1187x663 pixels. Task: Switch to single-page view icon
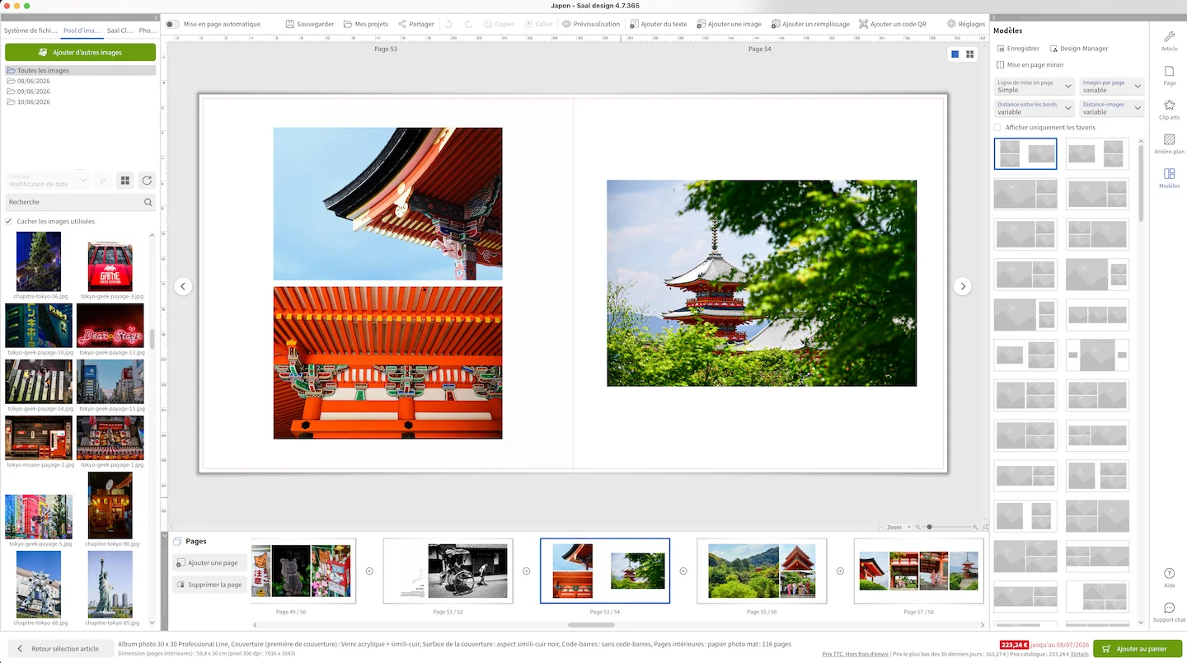pos(955,54)
